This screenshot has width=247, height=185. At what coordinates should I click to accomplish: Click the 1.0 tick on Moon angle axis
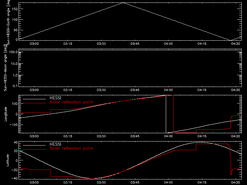click(x=15, y=75)
